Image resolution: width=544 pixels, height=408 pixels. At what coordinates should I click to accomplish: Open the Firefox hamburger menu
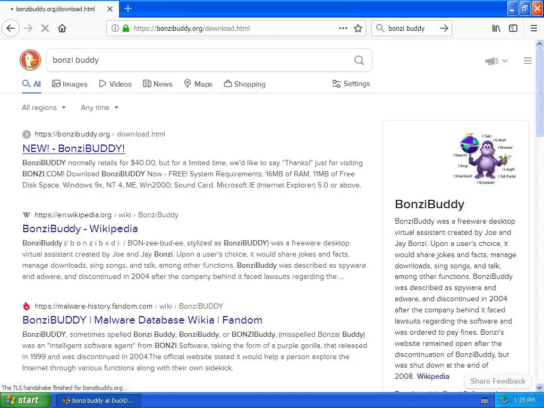(534, 29)
